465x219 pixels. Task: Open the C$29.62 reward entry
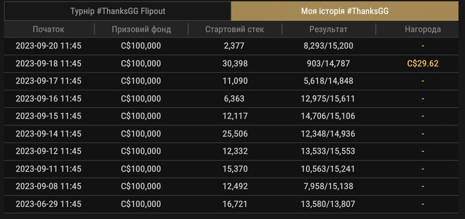click(423, 64)
